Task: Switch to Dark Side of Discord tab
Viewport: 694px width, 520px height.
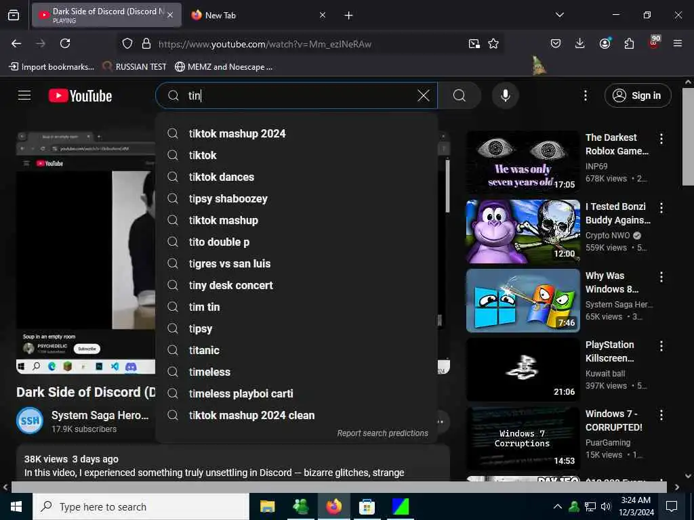Action: (106, 15)
